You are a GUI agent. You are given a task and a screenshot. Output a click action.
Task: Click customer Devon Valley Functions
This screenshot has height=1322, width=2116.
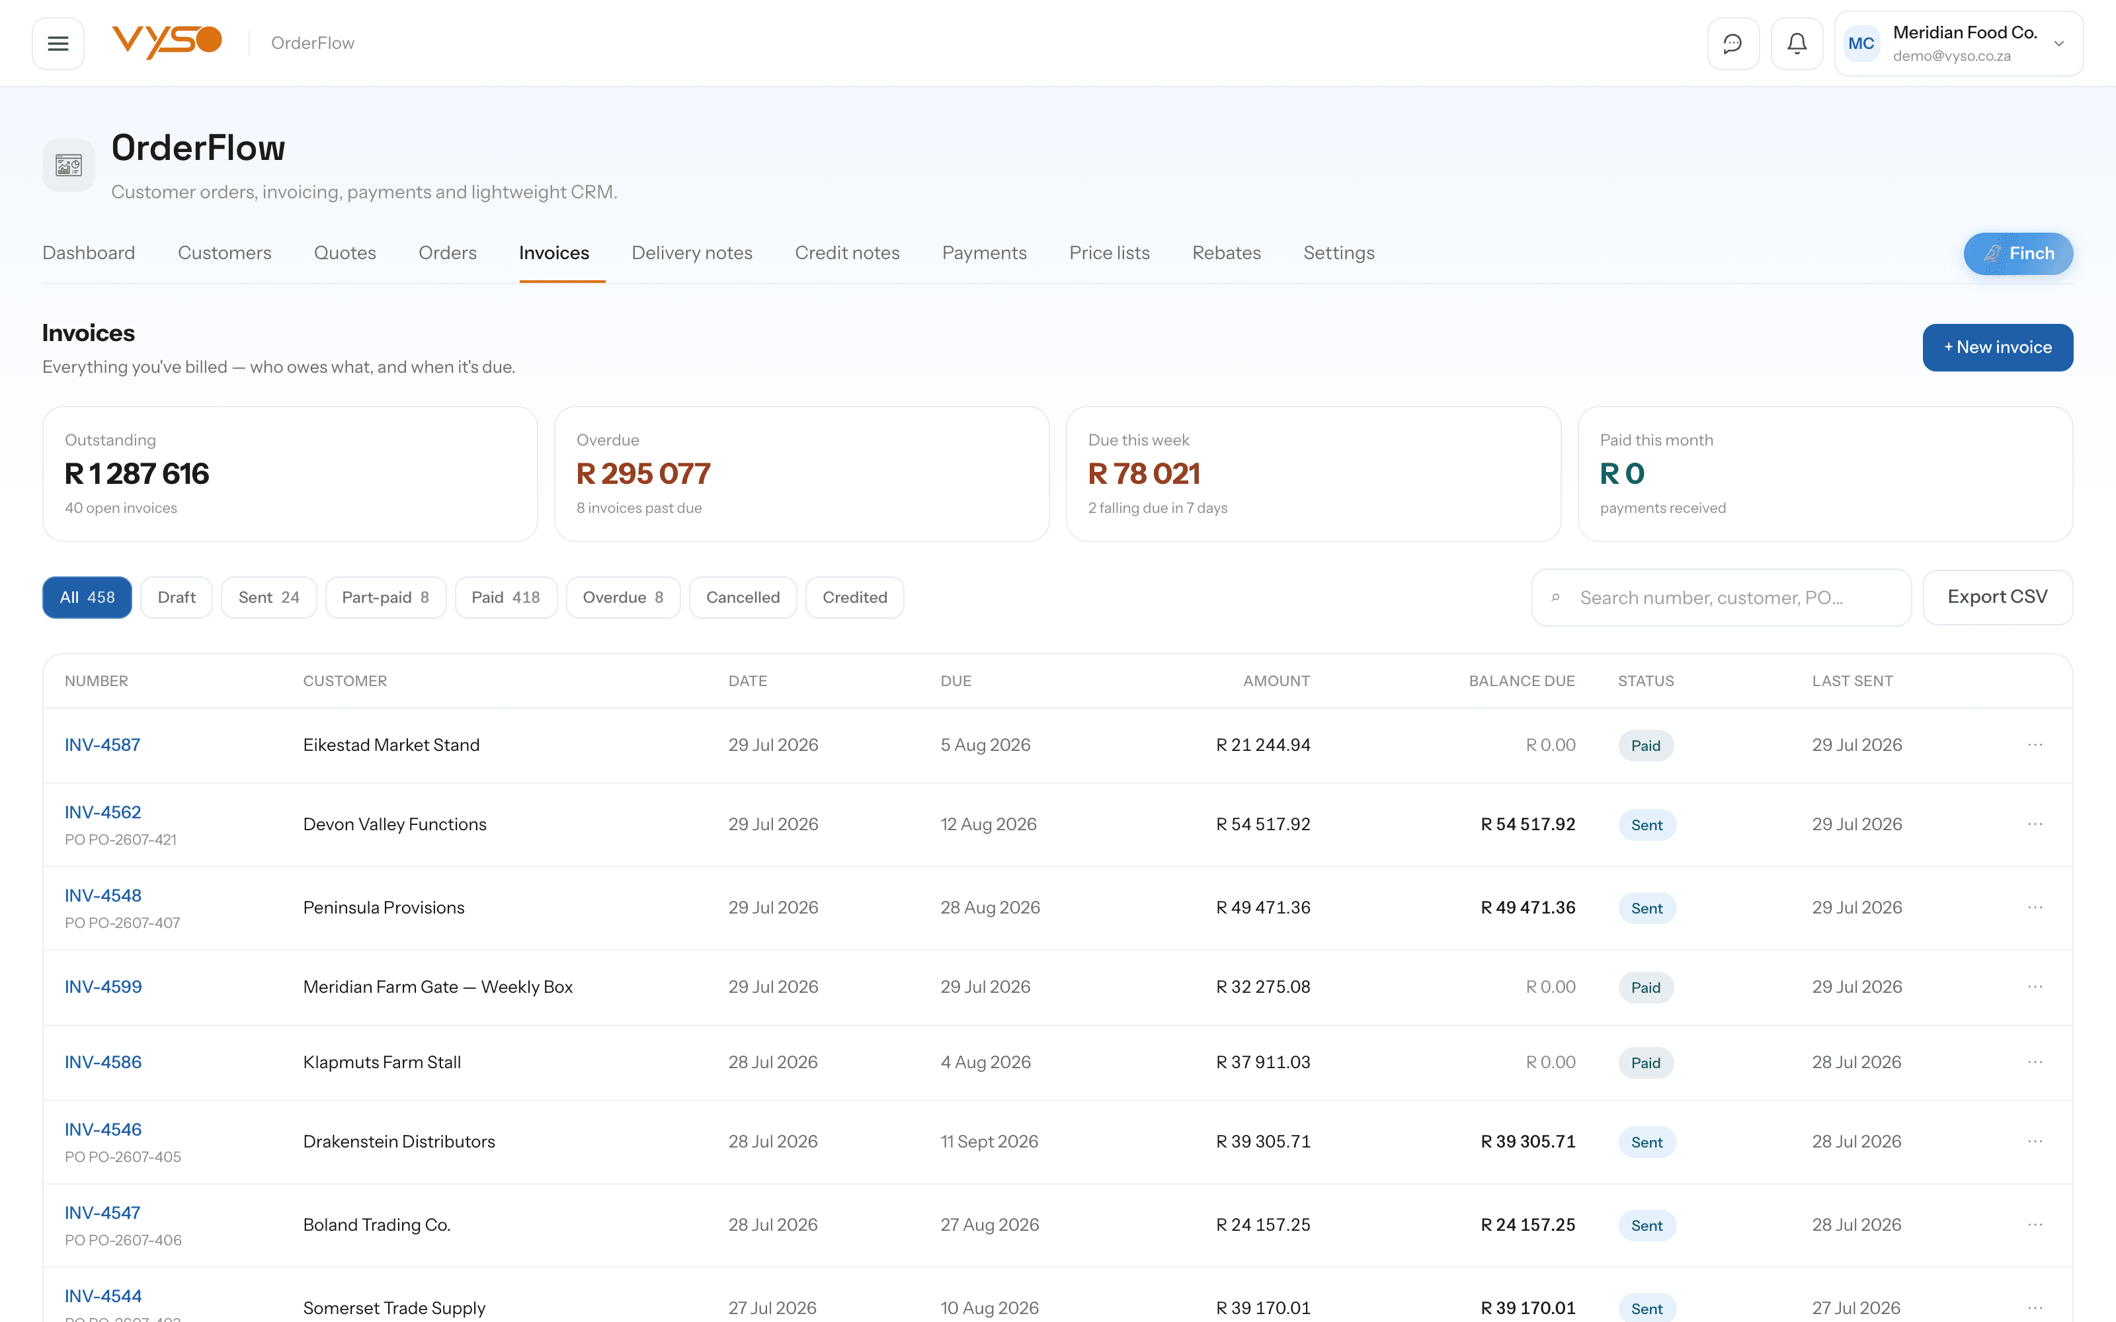tap(394, 824)
